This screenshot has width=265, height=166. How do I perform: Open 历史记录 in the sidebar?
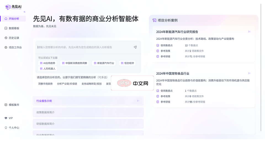tap(14, 38)
